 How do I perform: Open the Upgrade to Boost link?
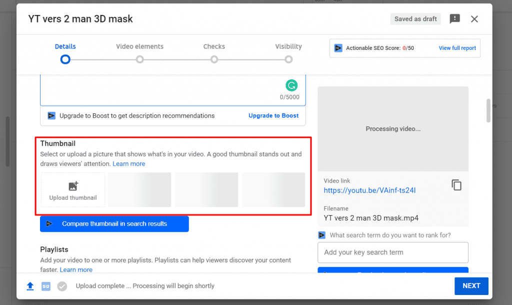273,116
